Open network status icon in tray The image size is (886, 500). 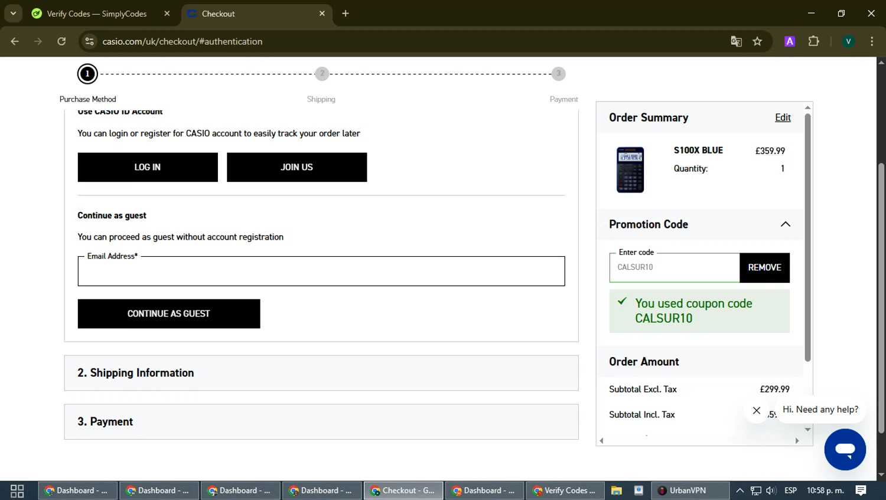756,491
